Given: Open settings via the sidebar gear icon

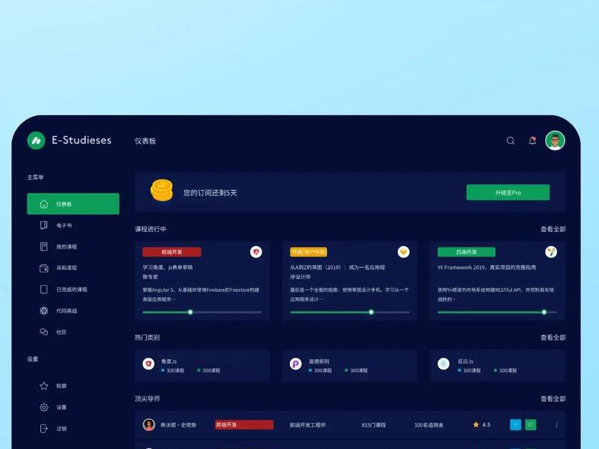Looking at the screenshot, I should pos(44,407).
